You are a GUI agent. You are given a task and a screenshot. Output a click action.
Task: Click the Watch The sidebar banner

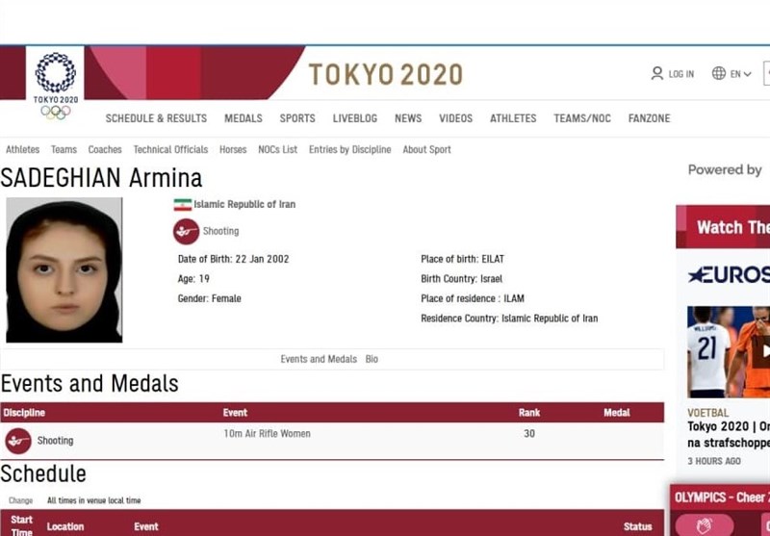tap(723, 227)
